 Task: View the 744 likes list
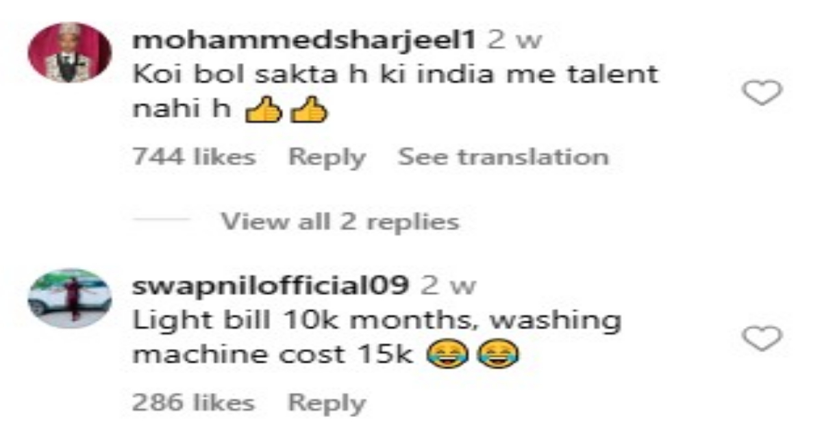click(x=193, y=157)
